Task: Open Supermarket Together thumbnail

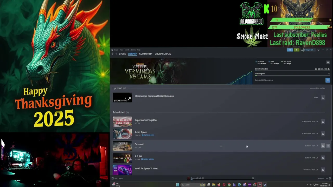Action: [122, 122]
